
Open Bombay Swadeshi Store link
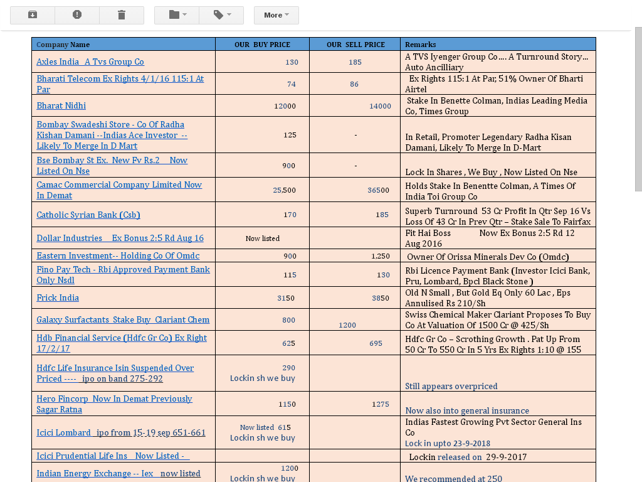point(112,136)
